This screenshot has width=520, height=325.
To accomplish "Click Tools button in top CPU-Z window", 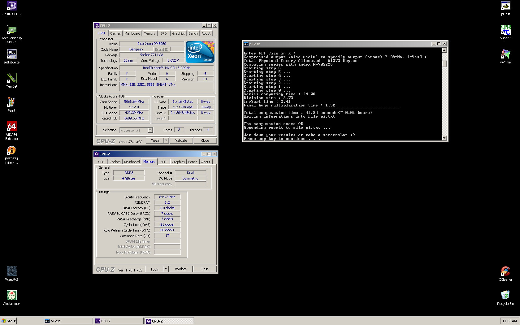I will coord(155,141).
